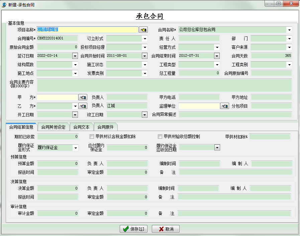Click lookup icon next to 项目名称 field

143,30
